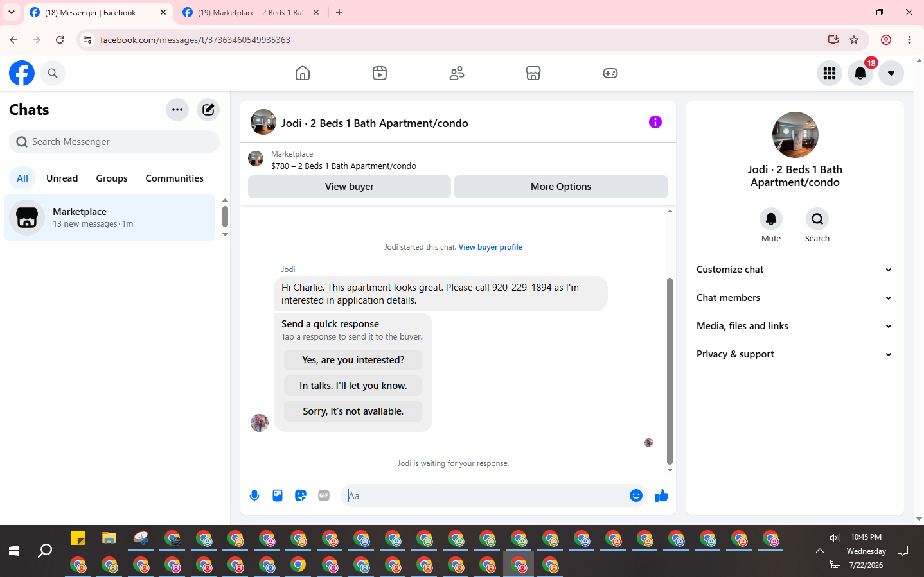Switch to the Marketplace browser tab
924x577 pixels.
click(251, 13)
